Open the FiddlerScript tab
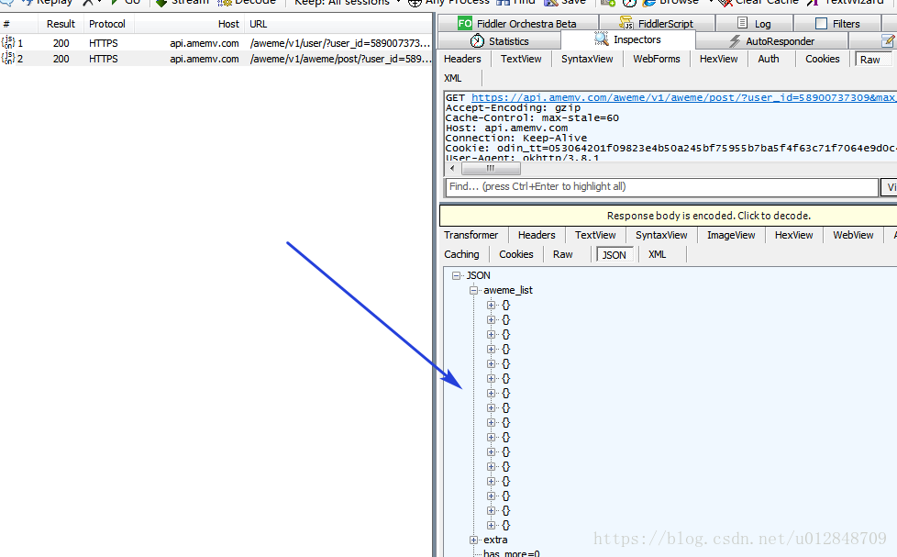 tap(657, 24)
